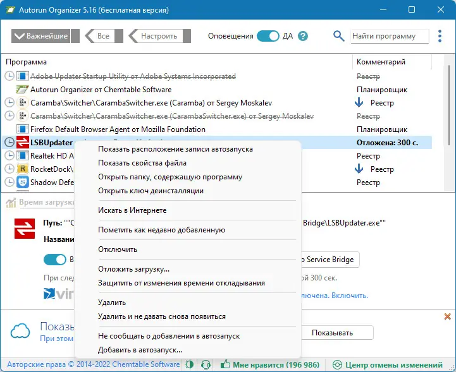Click the Service Bridge button
The width and height of the screenshot is (456, 372).
330,260
